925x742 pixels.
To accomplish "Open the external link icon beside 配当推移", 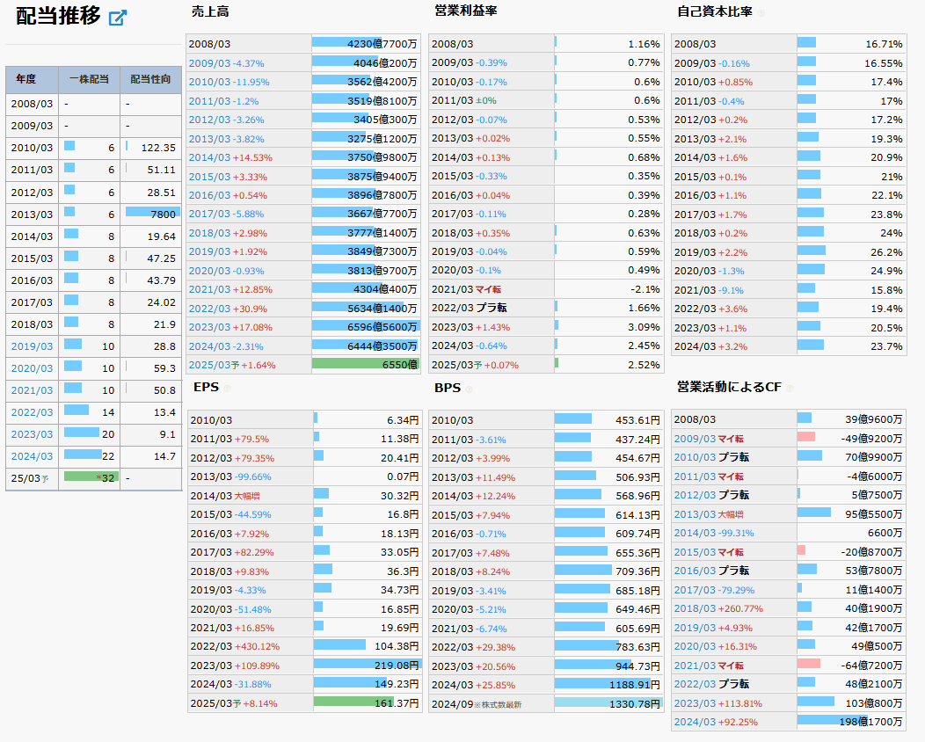I will pyautogui.click(x=117, y=18).
